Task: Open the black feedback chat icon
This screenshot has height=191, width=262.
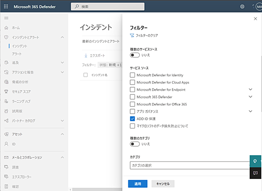Action: 255,173
